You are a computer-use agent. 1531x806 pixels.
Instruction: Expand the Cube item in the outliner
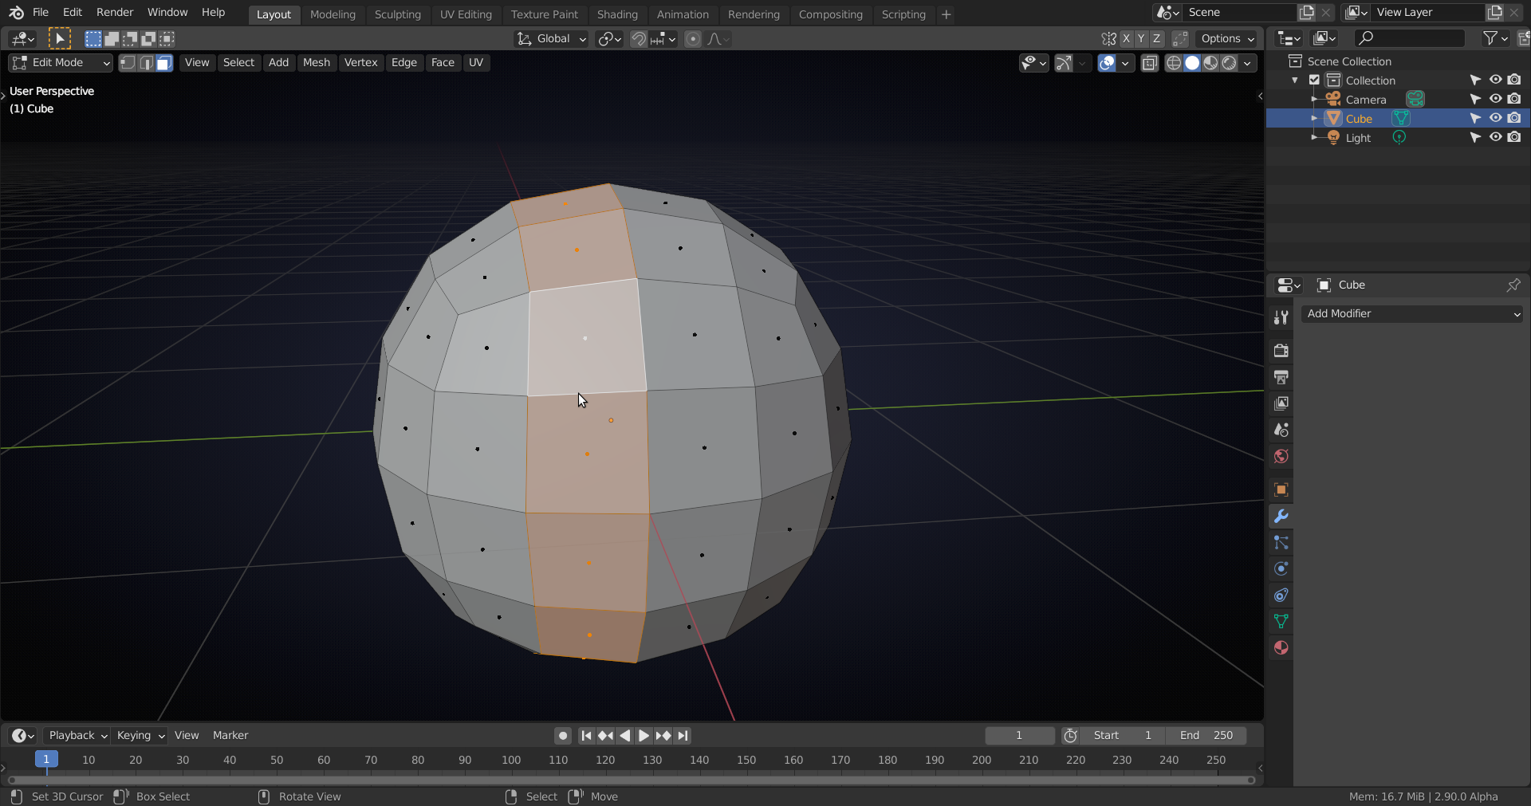[1315, 118]
